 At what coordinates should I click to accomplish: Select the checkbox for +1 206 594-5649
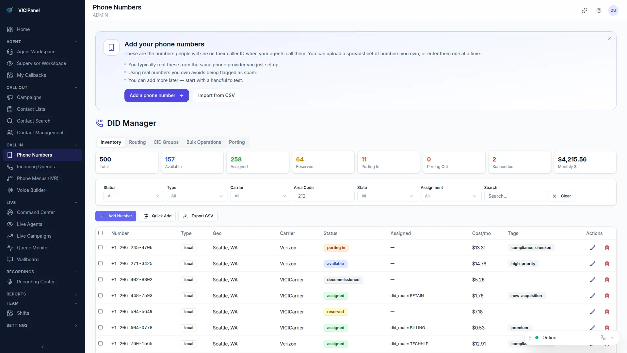(x=101, y=311)
